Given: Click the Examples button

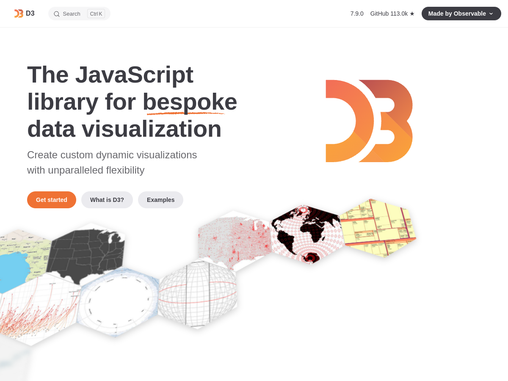Looking at the screenshot, I should coord(160,200).
